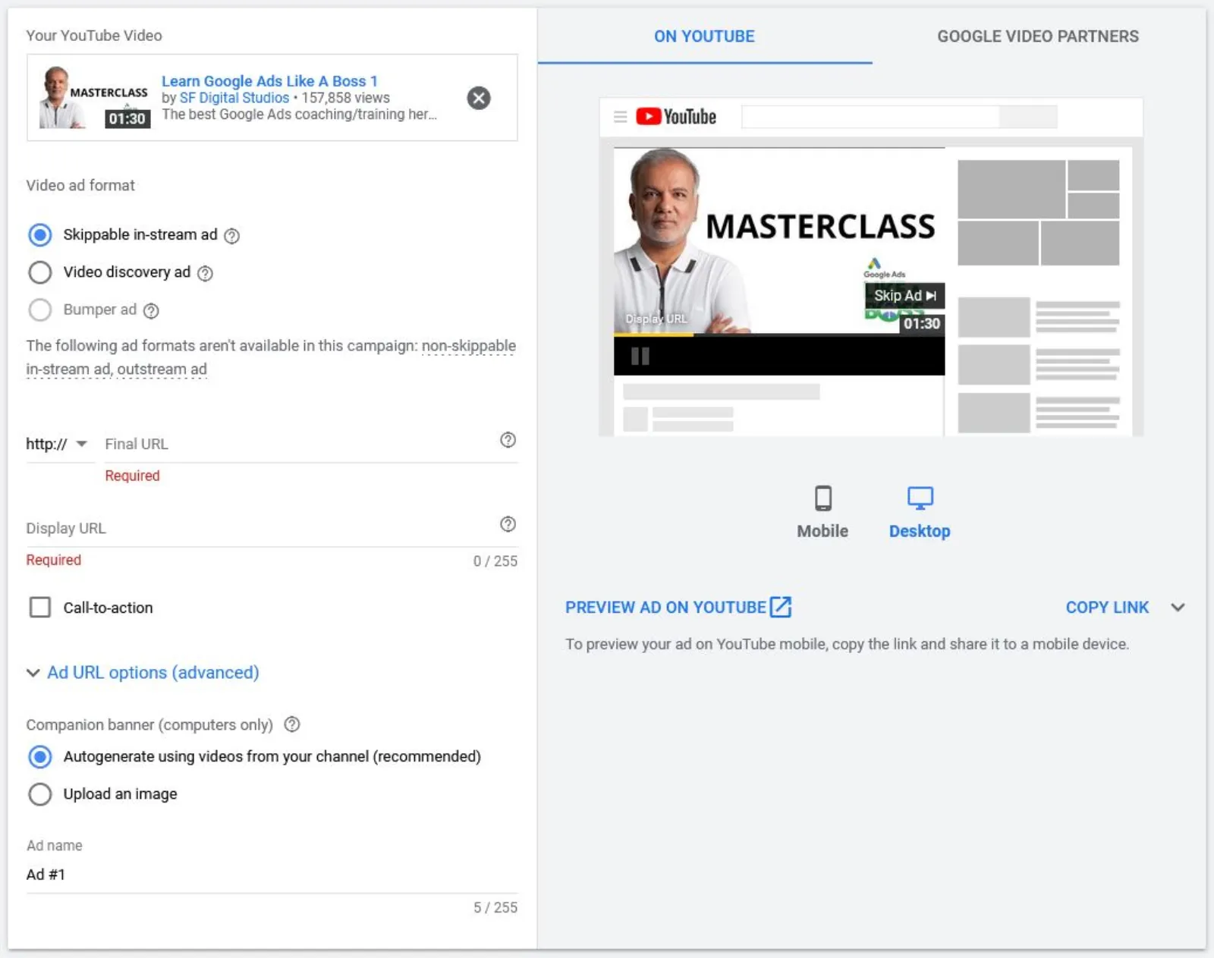Screen dimensions: 1214x958
Task: Click the Final URL help icon
Action: tap(508, 440)
